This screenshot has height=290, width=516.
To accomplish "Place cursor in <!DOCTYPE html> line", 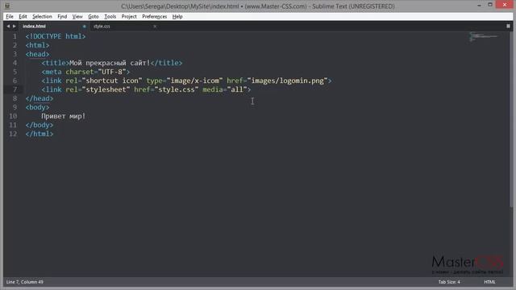I will [x=56, y=36].
